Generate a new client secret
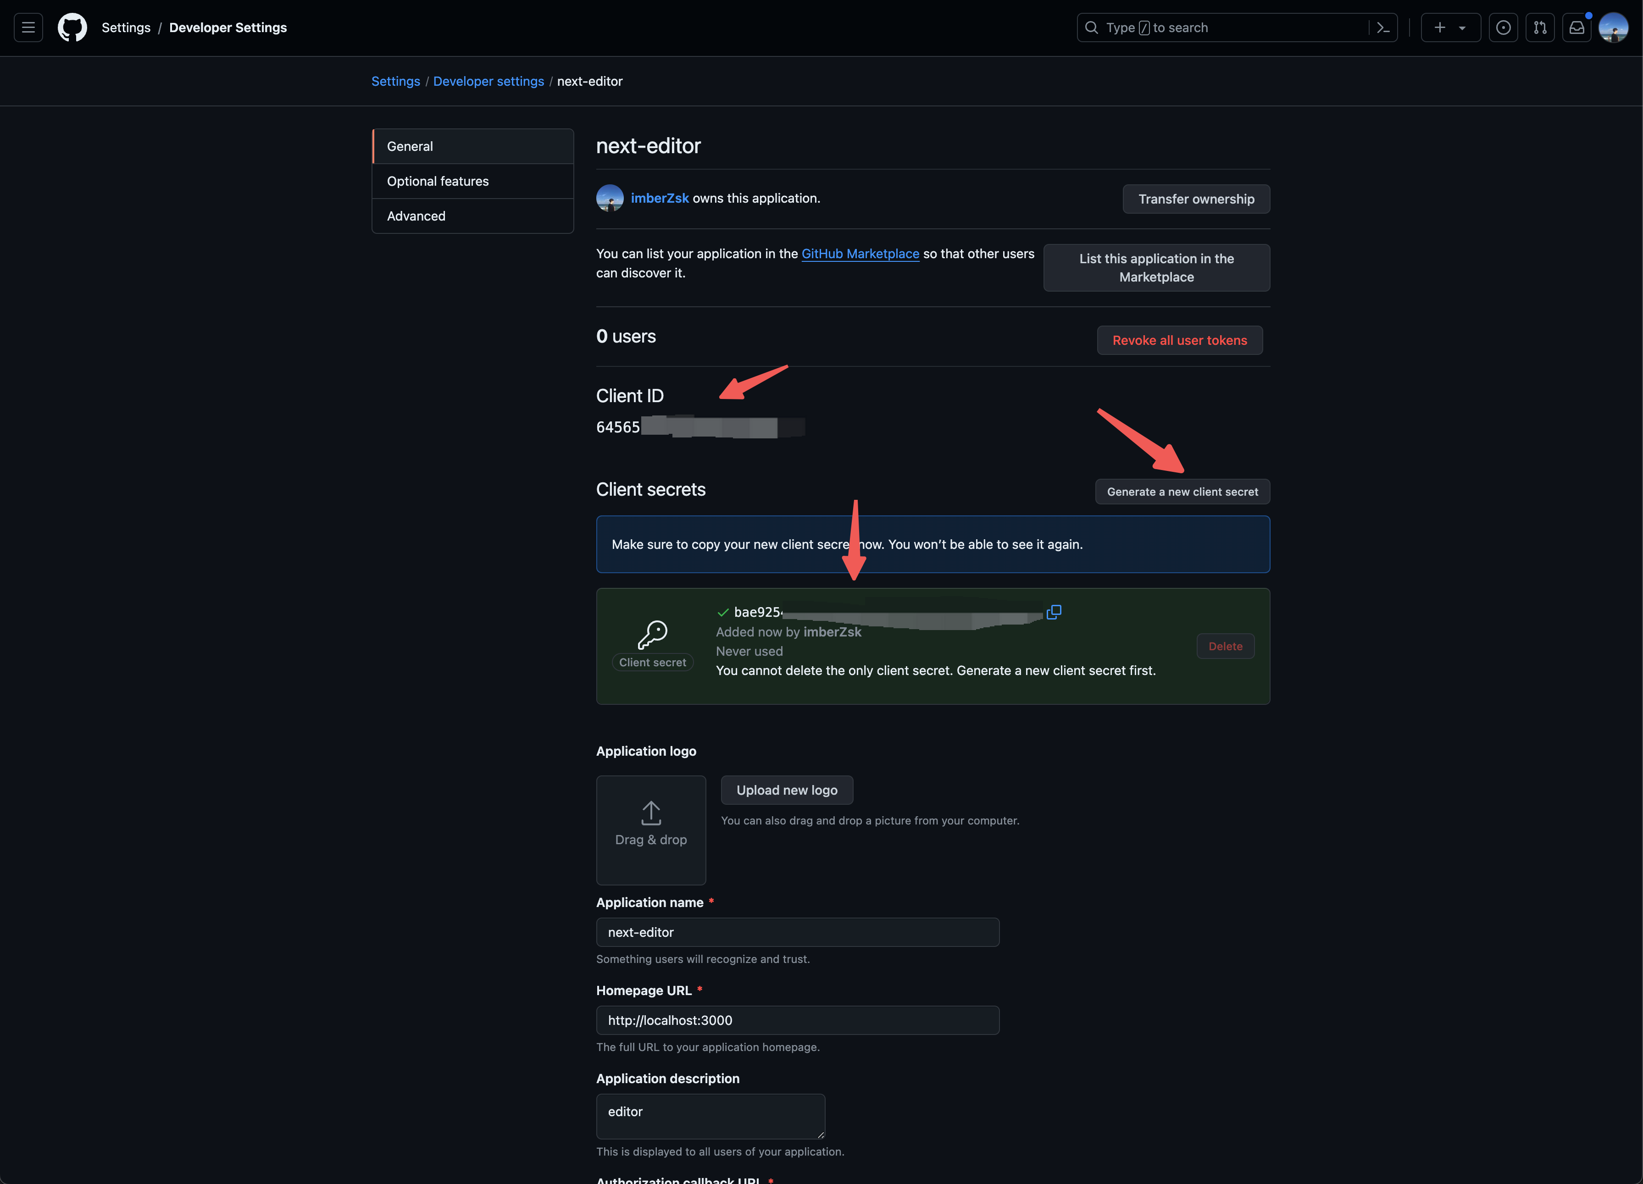 click(x=1182, y=492)
